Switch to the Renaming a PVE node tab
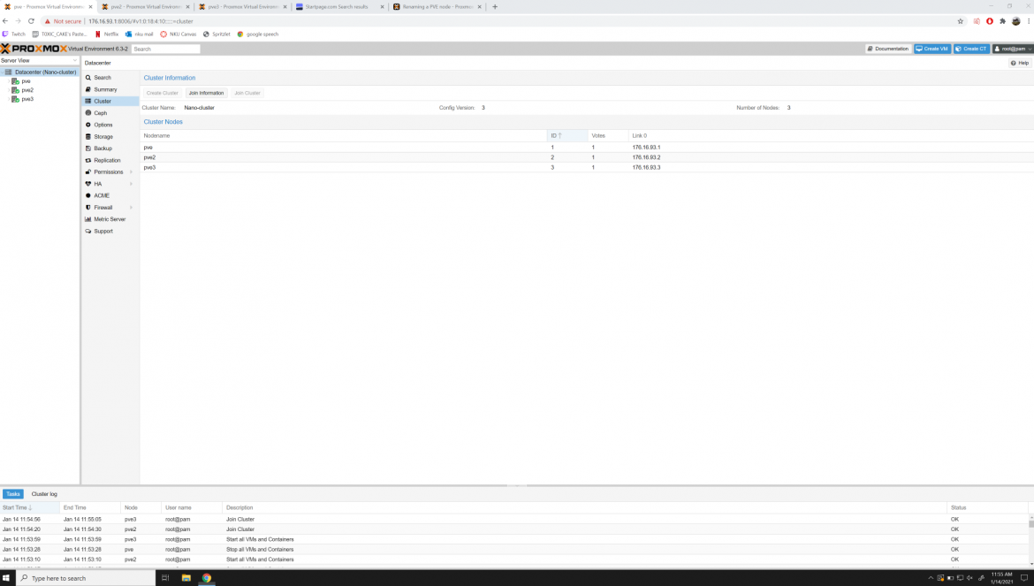Screen dimensions: 1034x586 (437, 6)
